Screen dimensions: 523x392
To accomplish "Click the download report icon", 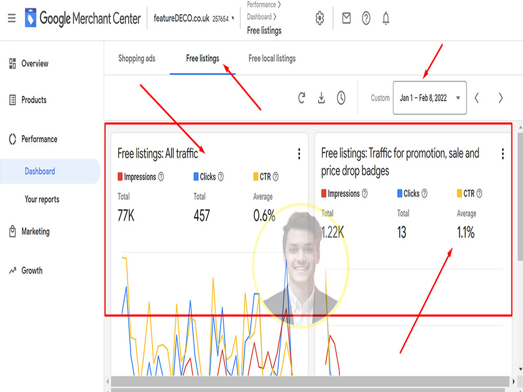I will tap(321, 98).
